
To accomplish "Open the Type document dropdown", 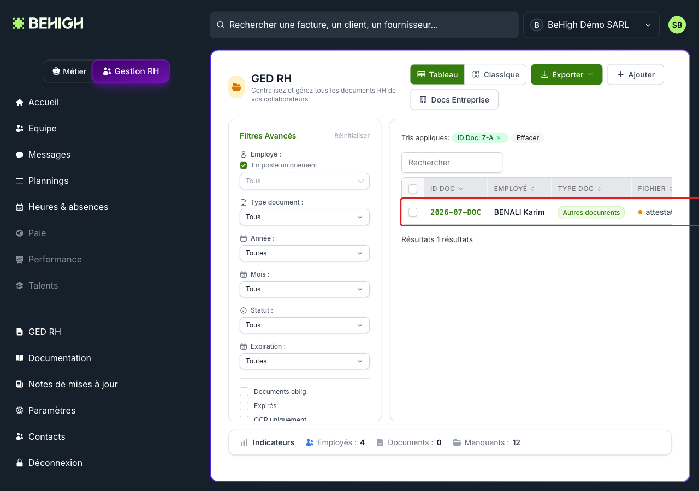I will 305,217.
